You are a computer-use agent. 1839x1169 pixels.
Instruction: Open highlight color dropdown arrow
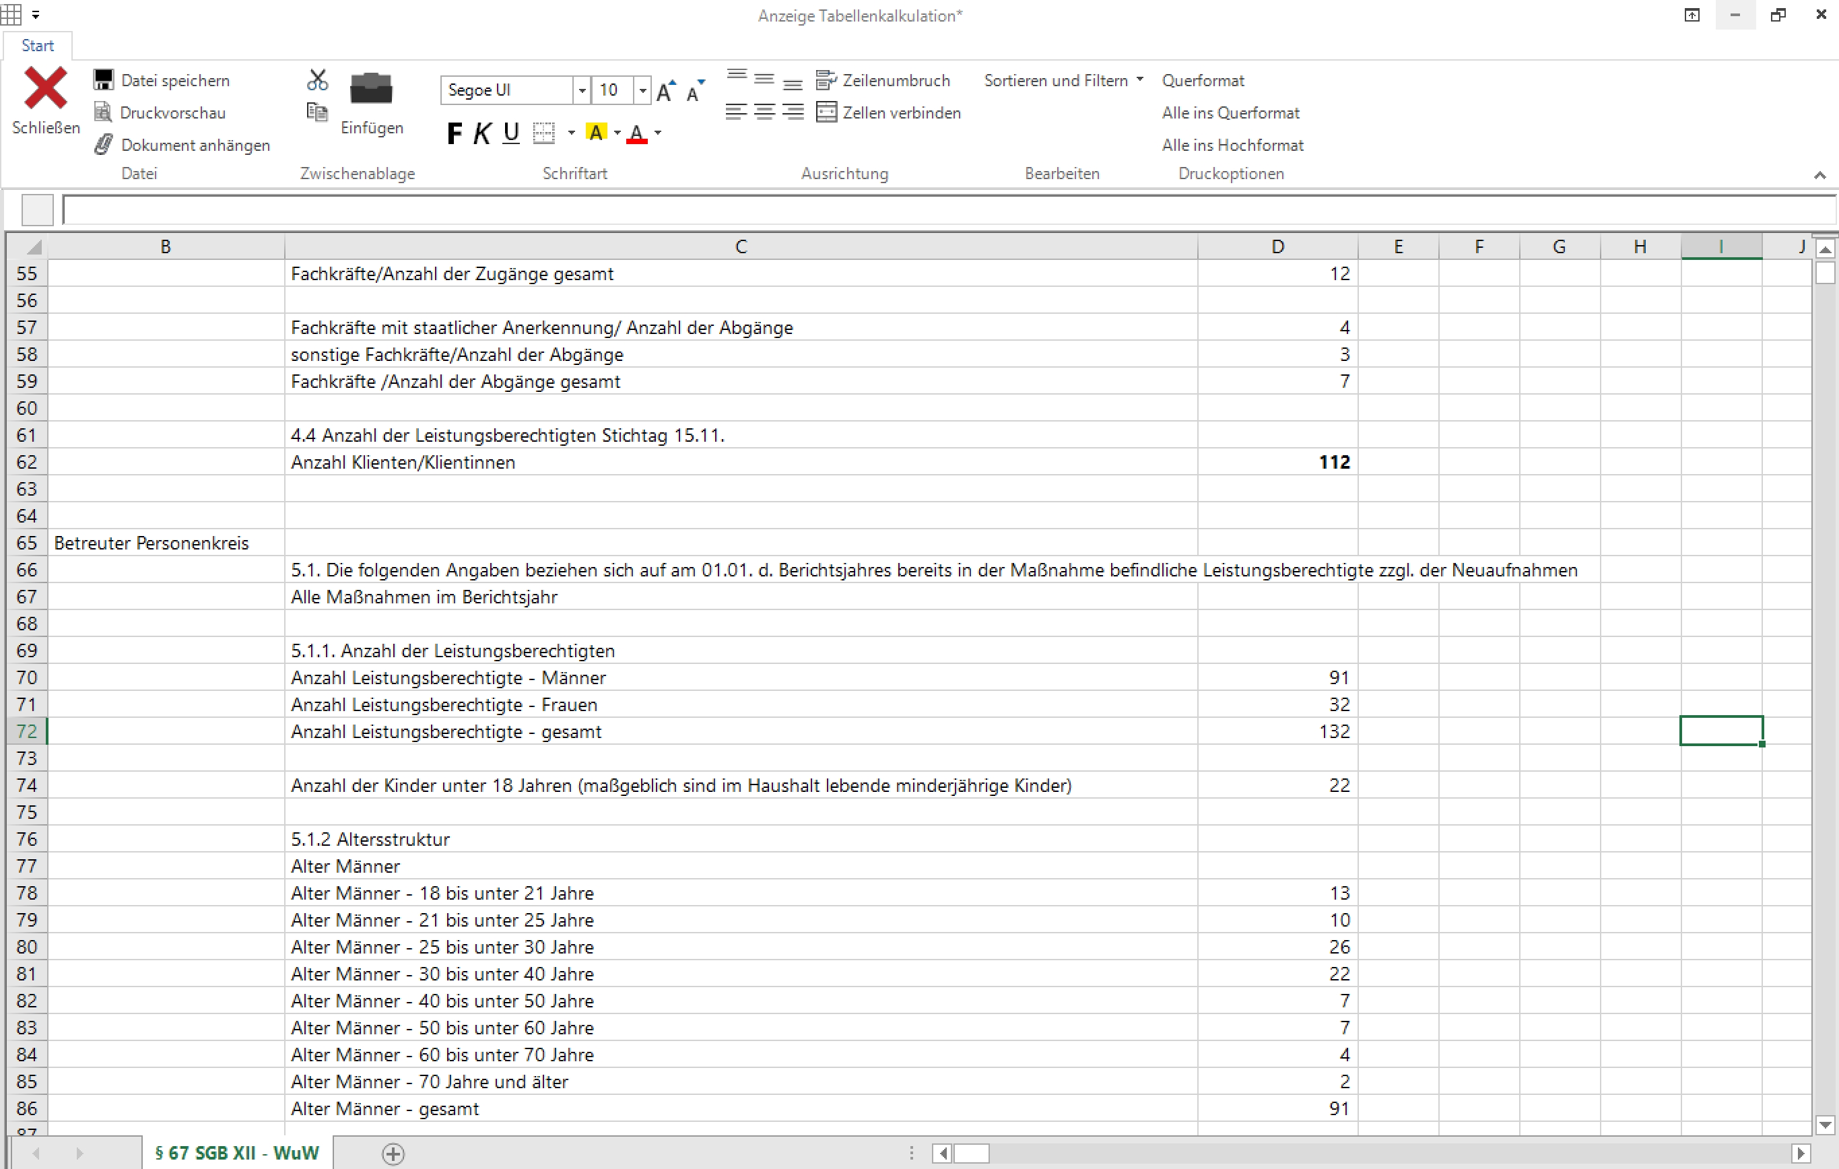617,133
